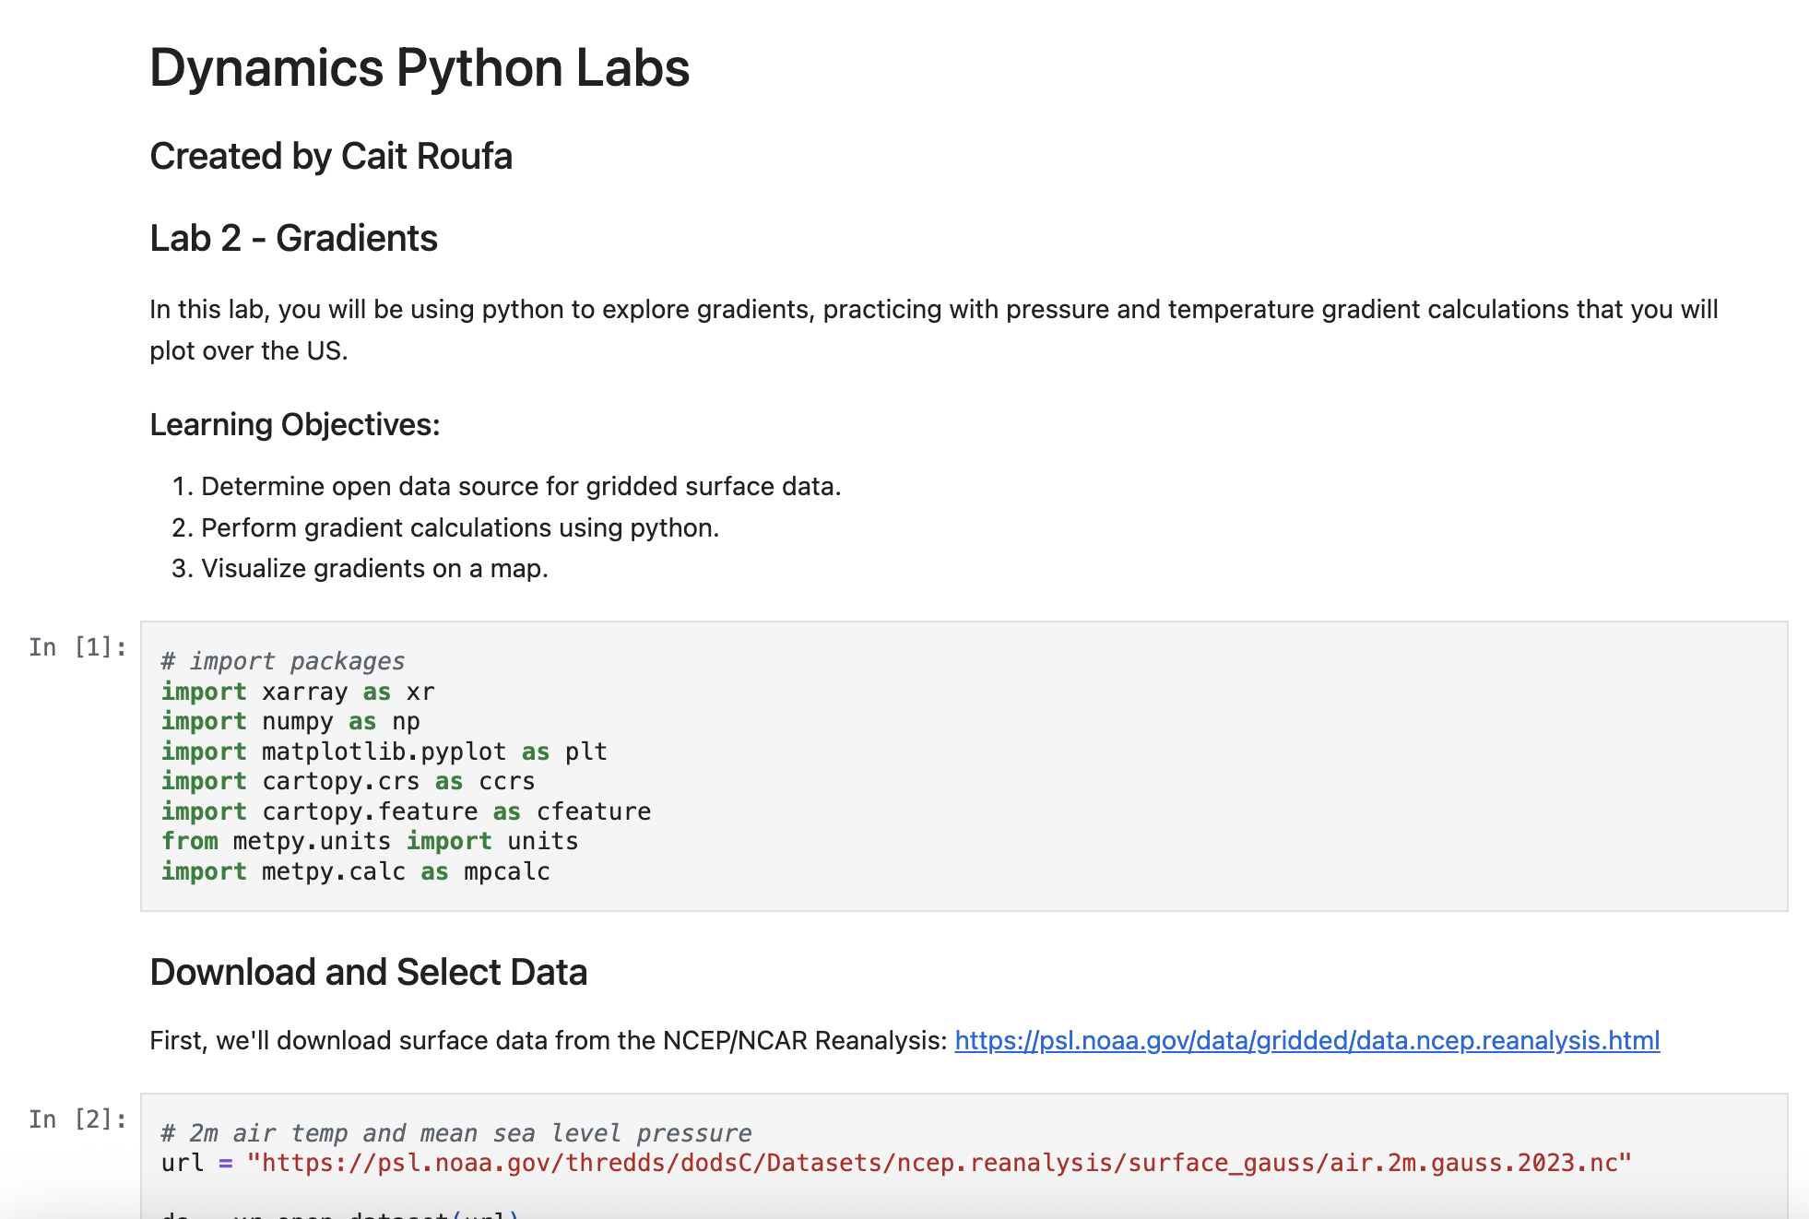The height and width of the screenshot is (1219, 1809).
Task: Click the 'Visualize gradients on a map' item
Action: coord(374,568)
